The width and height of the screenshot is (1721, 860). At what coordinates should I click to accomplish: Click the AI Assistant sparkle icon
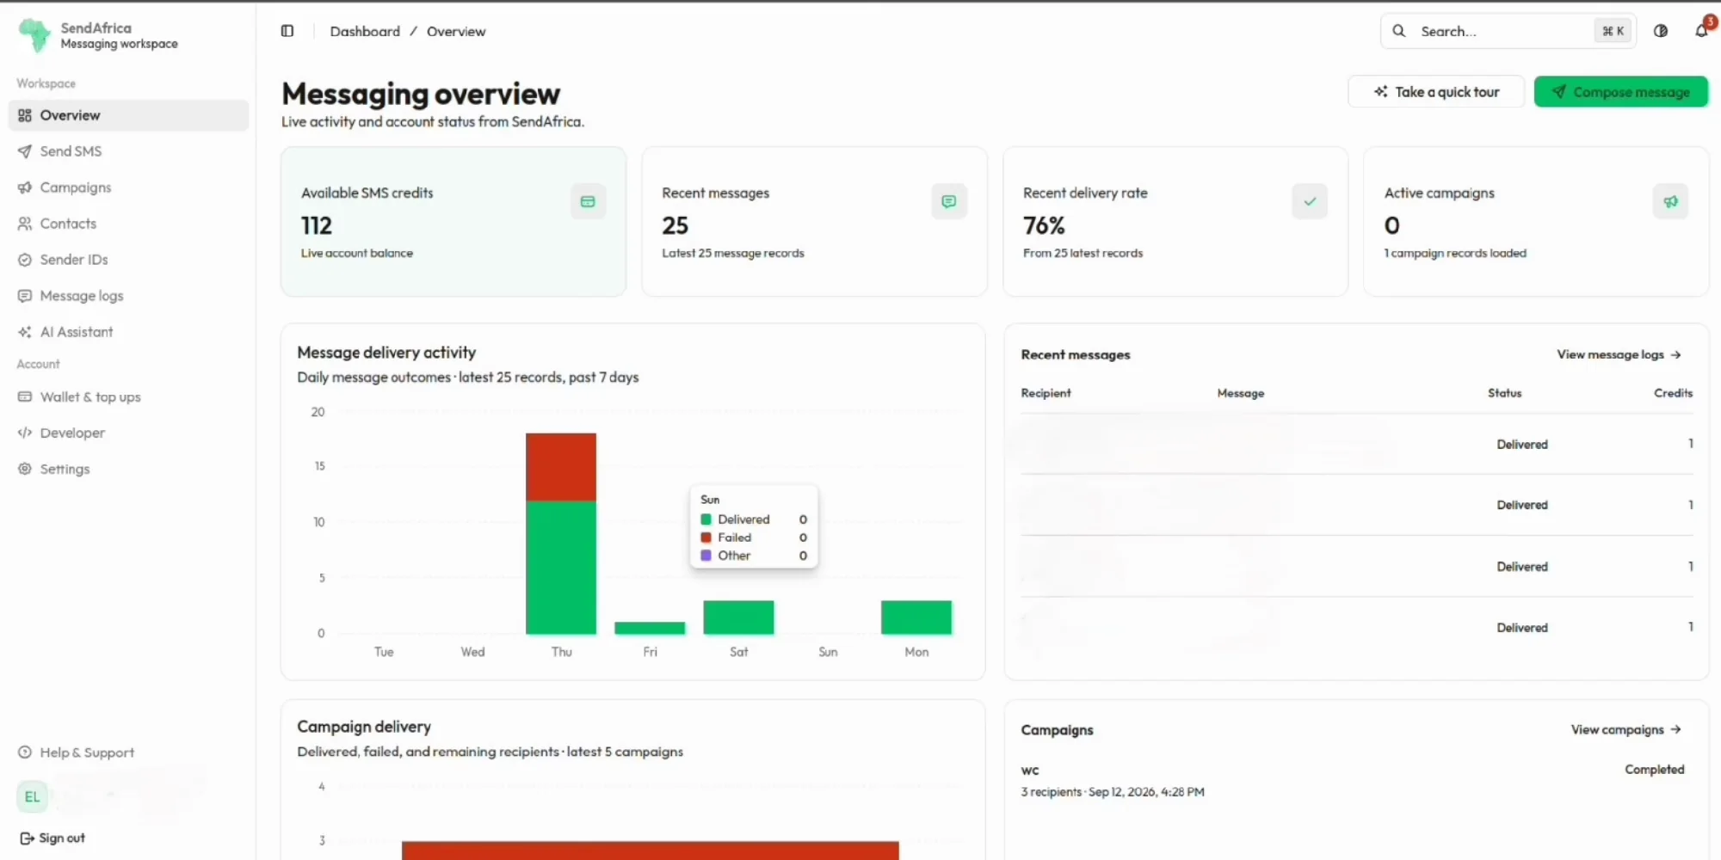point(25,332)
